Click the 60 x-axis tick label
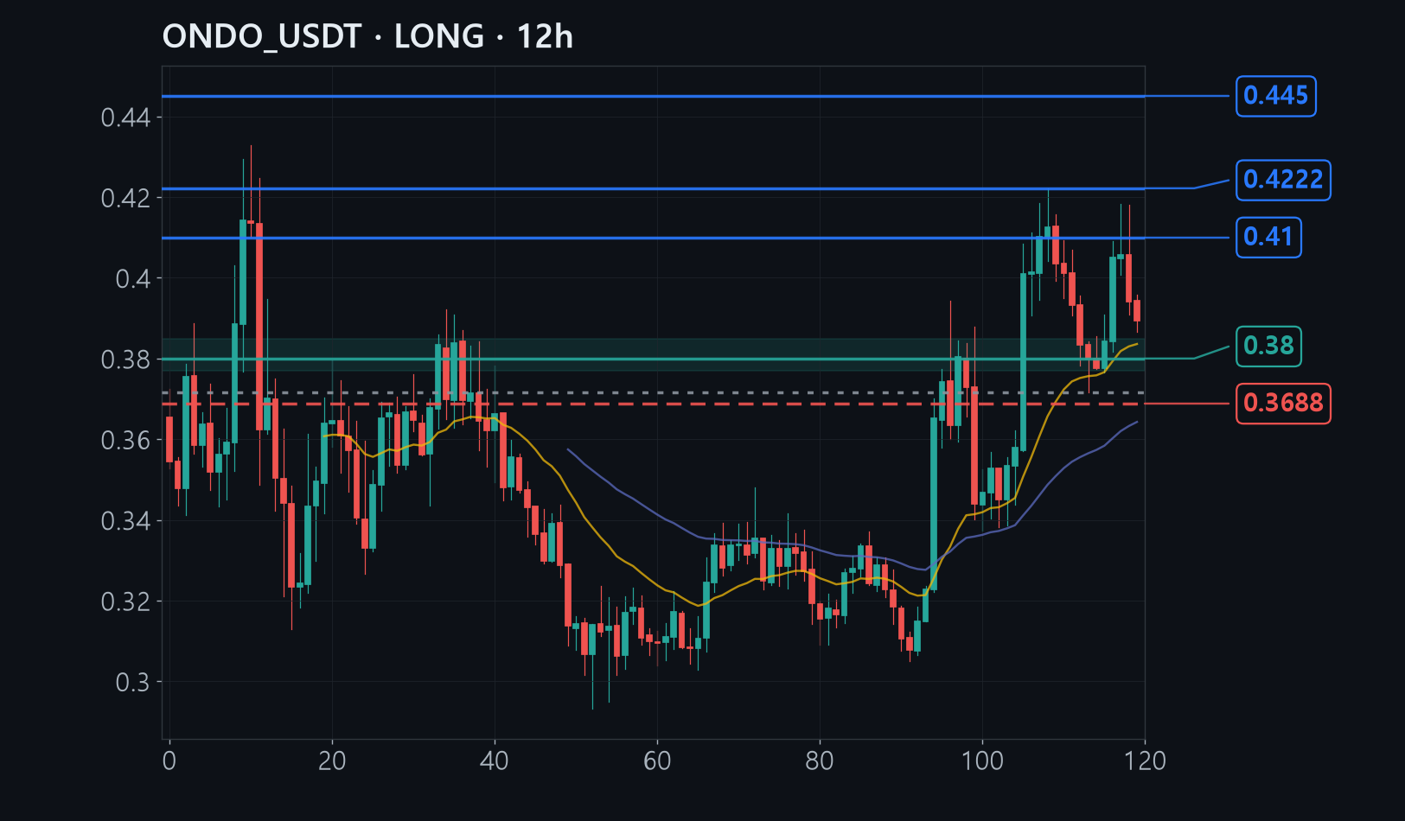The height and width of the screenshot is (821, 1405). click(657, 761)
